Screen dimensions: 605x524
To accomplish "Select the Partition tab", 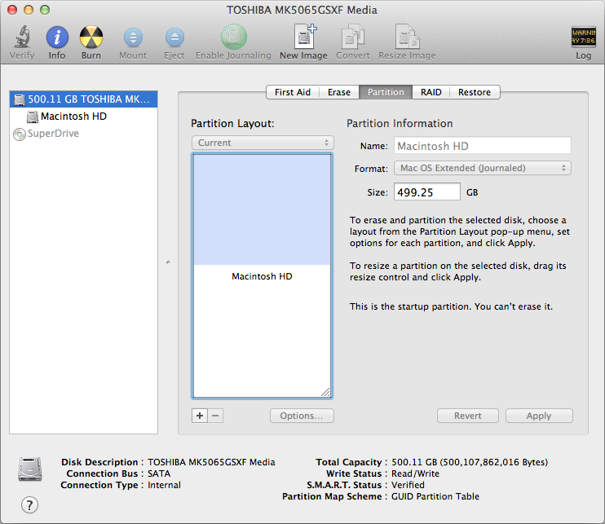I will point(386,92).
